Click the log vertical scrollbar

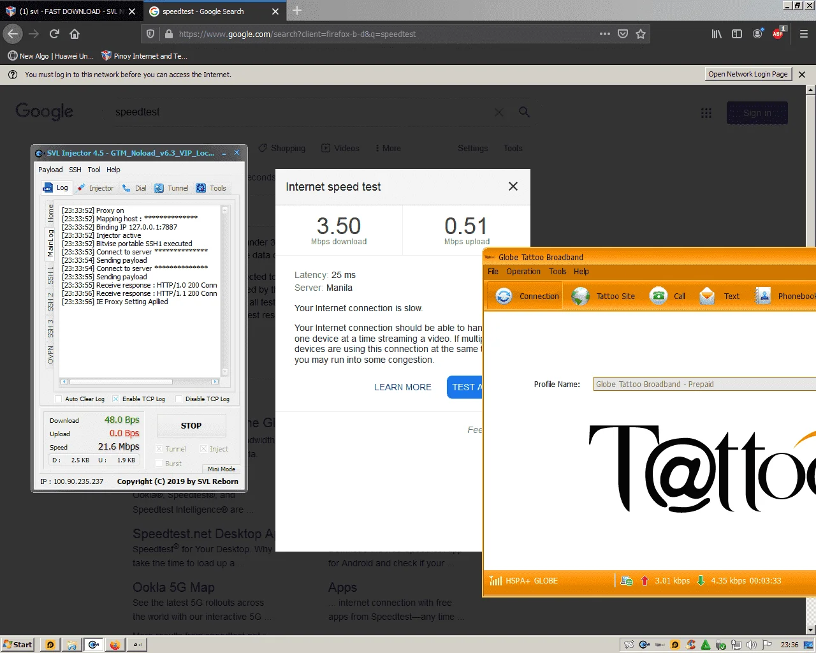[x=224, y=291]
